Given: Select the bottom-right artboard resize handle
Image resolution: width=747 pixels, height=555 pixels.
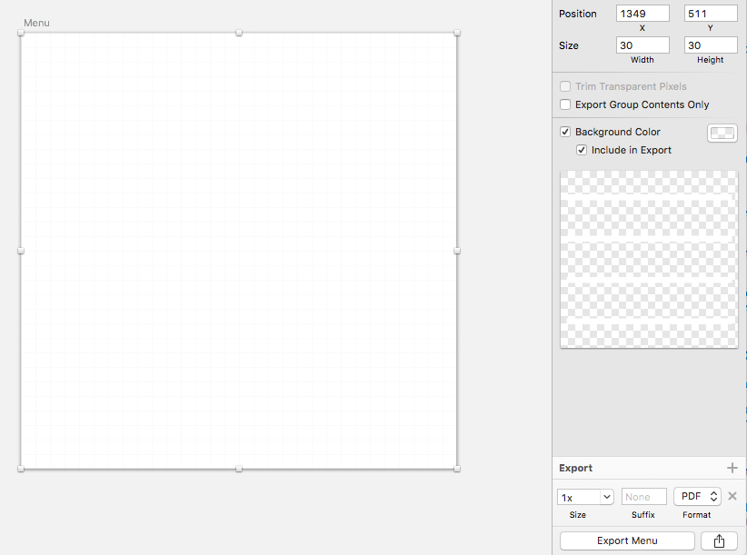Looking at the screenshot, I should pyautogui.click(x=457, y=469).
